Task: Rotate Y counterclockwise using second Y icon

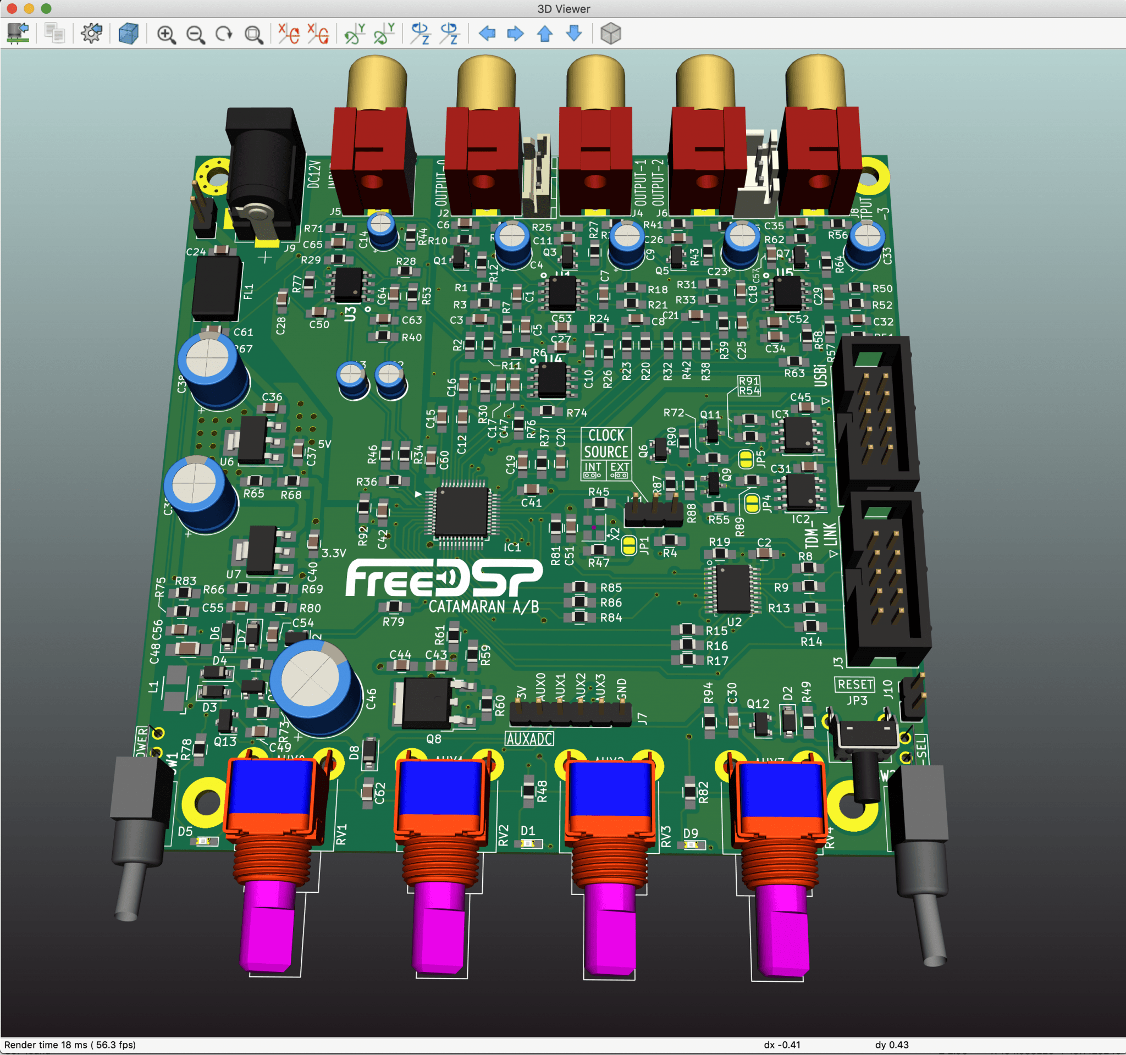Action: tap(384, 34)
